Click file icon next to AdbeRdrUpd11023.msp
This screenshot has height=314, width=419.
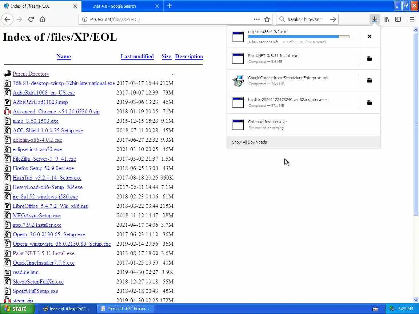coord(8,102)
